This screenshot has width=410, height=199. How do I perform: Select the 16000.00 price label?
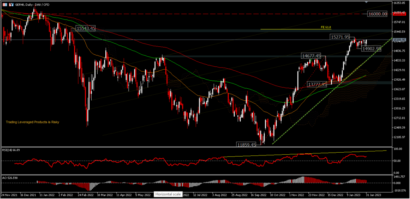coord(378,14)
